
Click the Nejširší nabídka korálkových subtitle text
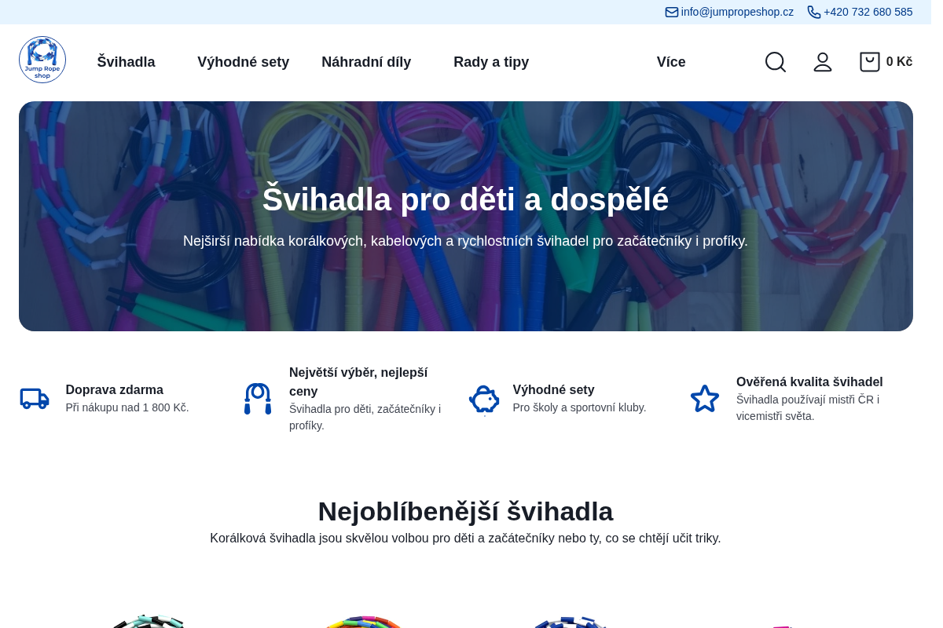pos(466,241)
